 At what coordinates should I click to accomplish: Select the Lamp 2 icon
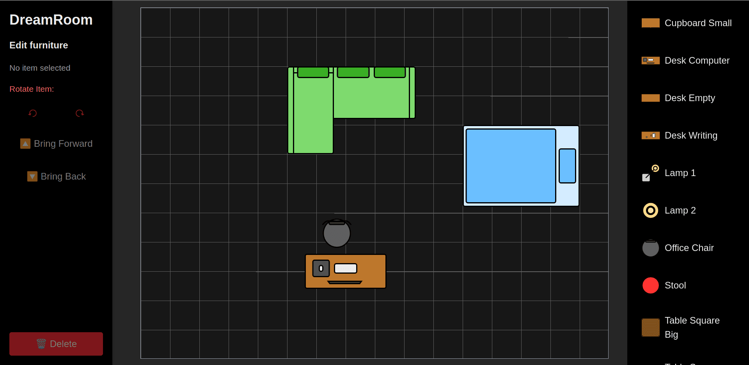coord(650,210)
